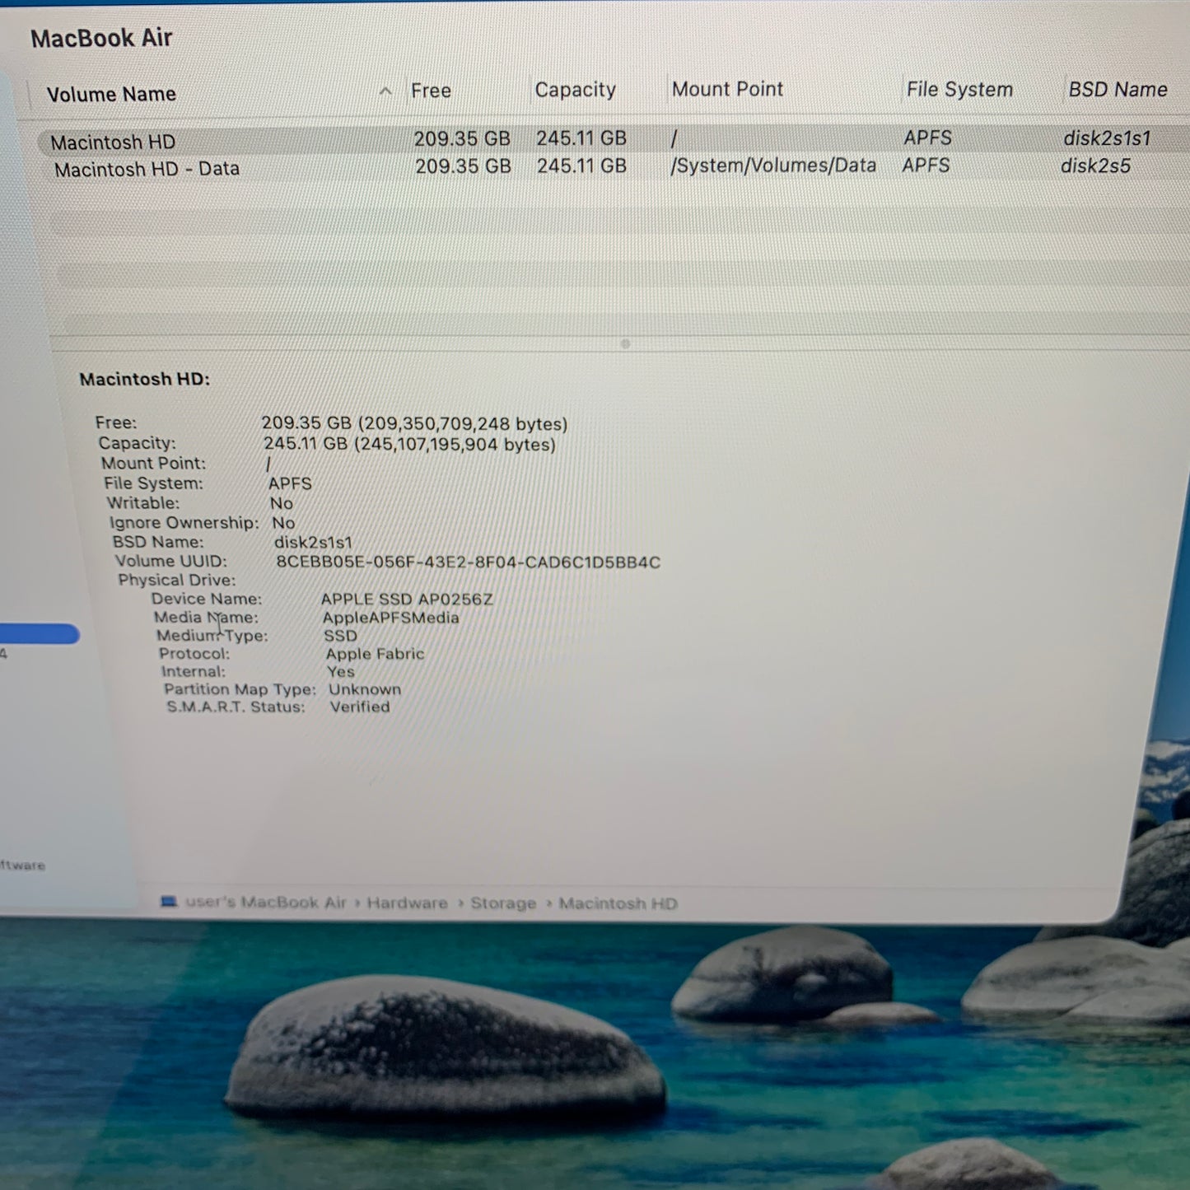
Task: Click the Volume UUID value 8CEBB05E-056F-43E2
Action: click(468, 562)
